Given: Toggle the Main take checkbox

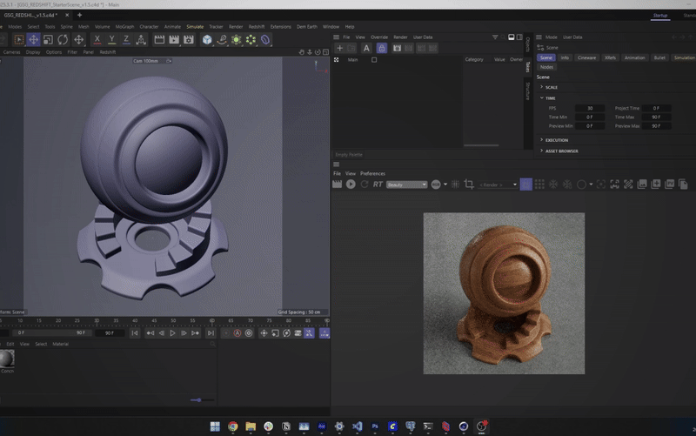Looking at the screenshot, I should (x=374, y=60).
